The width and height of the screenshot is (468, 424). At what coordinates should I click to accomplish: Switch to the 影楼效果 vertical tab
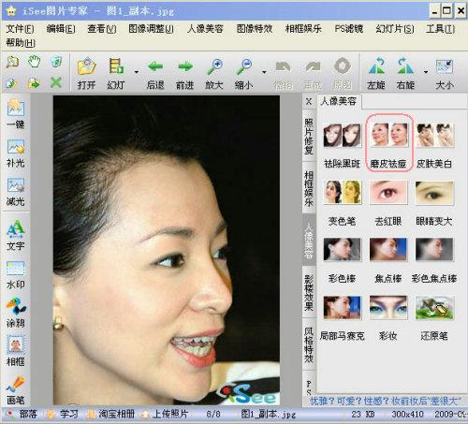point(309,292)
